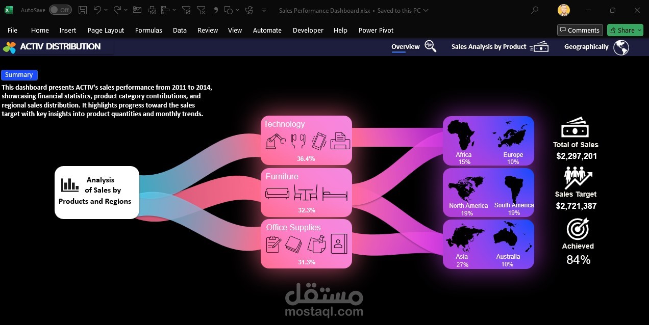Click the Africa map silhouette
Screen dimensions: 649x325
pos(461,134)
